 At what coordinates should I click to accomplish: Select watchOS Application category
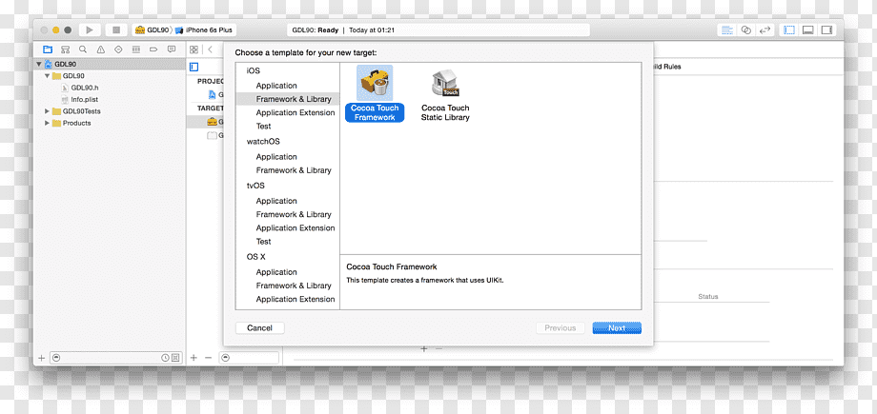(276, 157)
